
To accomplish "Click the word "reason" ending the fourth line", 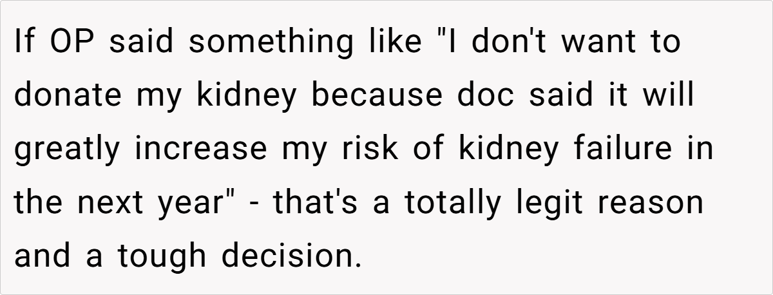I will tap(655, 203).
